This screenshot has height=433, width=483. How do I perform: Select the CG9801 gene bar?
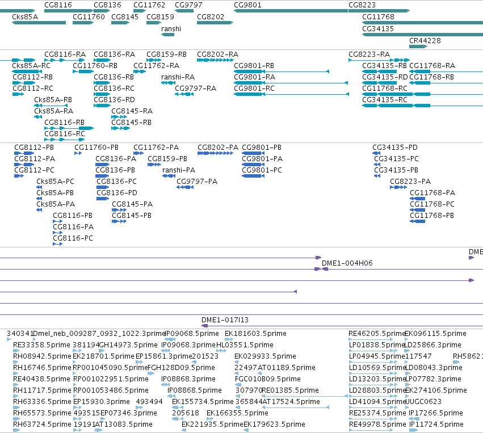291,11
